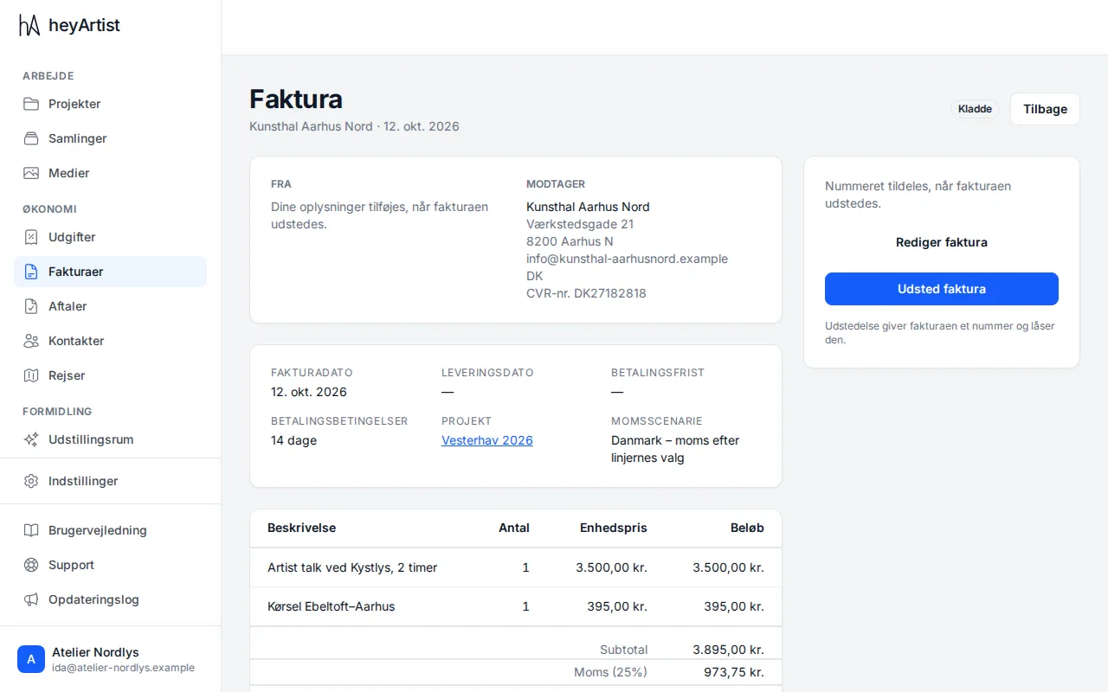Click 'Kunsthal Aarhus Nord' recipient name

click(588, 207)
